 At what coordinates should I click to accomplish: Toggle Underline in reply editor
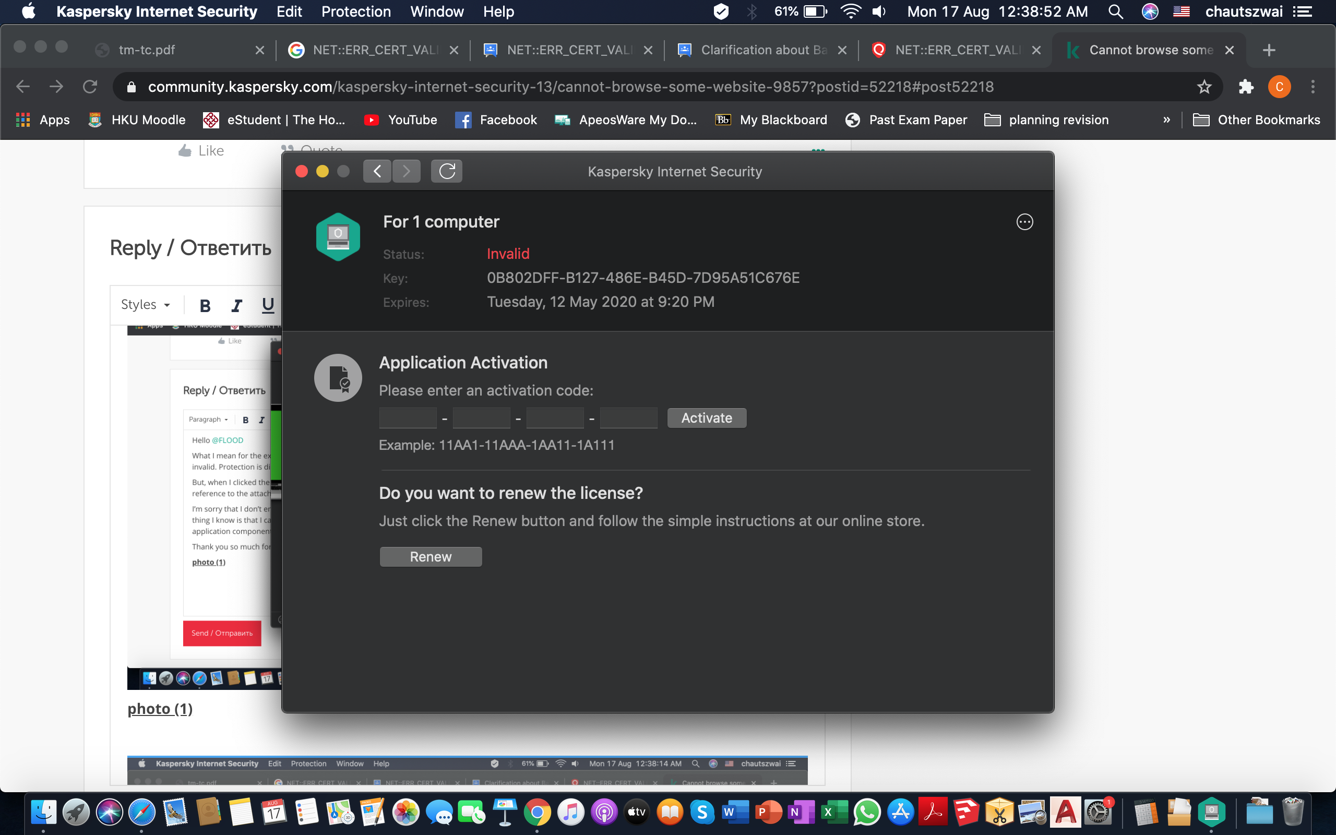click(x=268, y=305)
